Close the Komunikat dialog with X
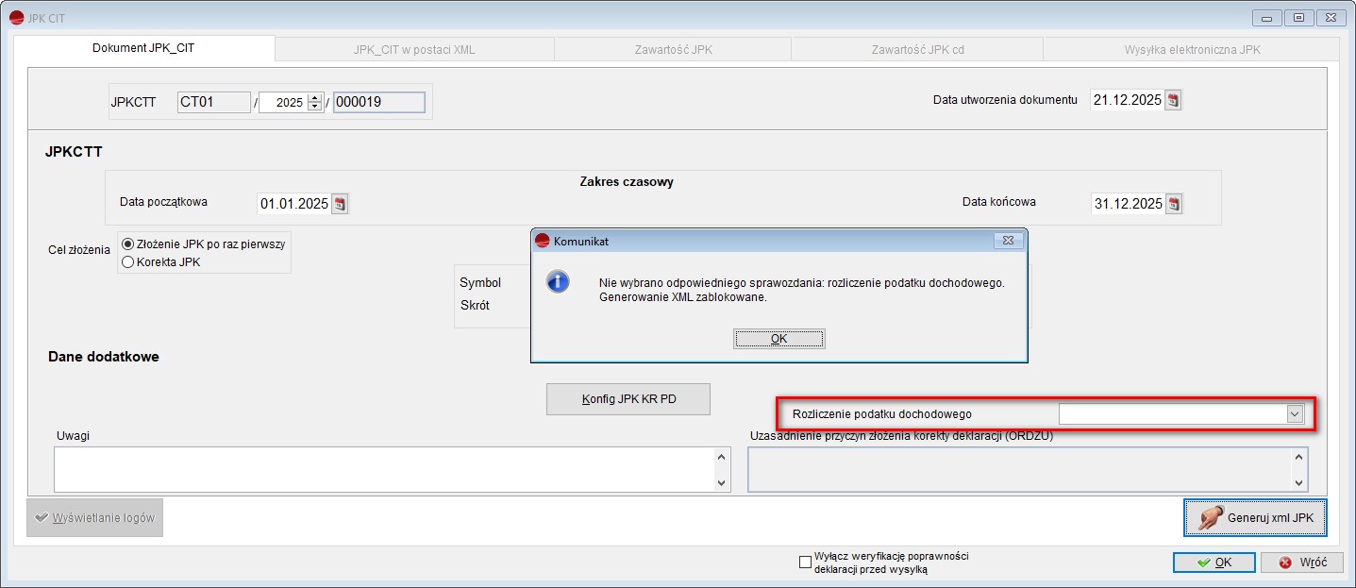 click(1008, 241)
